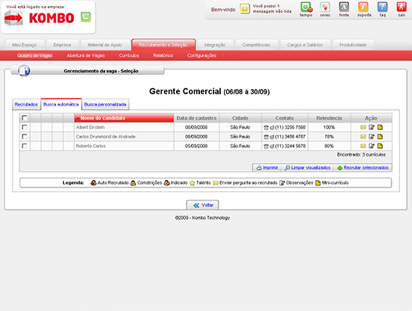
Task: Click the tempo clock icon
Action: click(306, 7)
